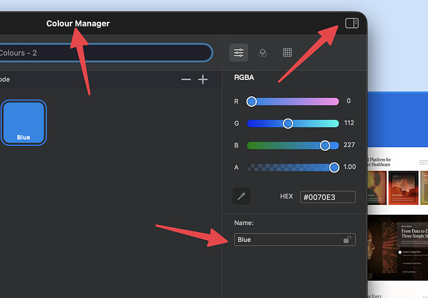Click the B value 227

(349, 145)
